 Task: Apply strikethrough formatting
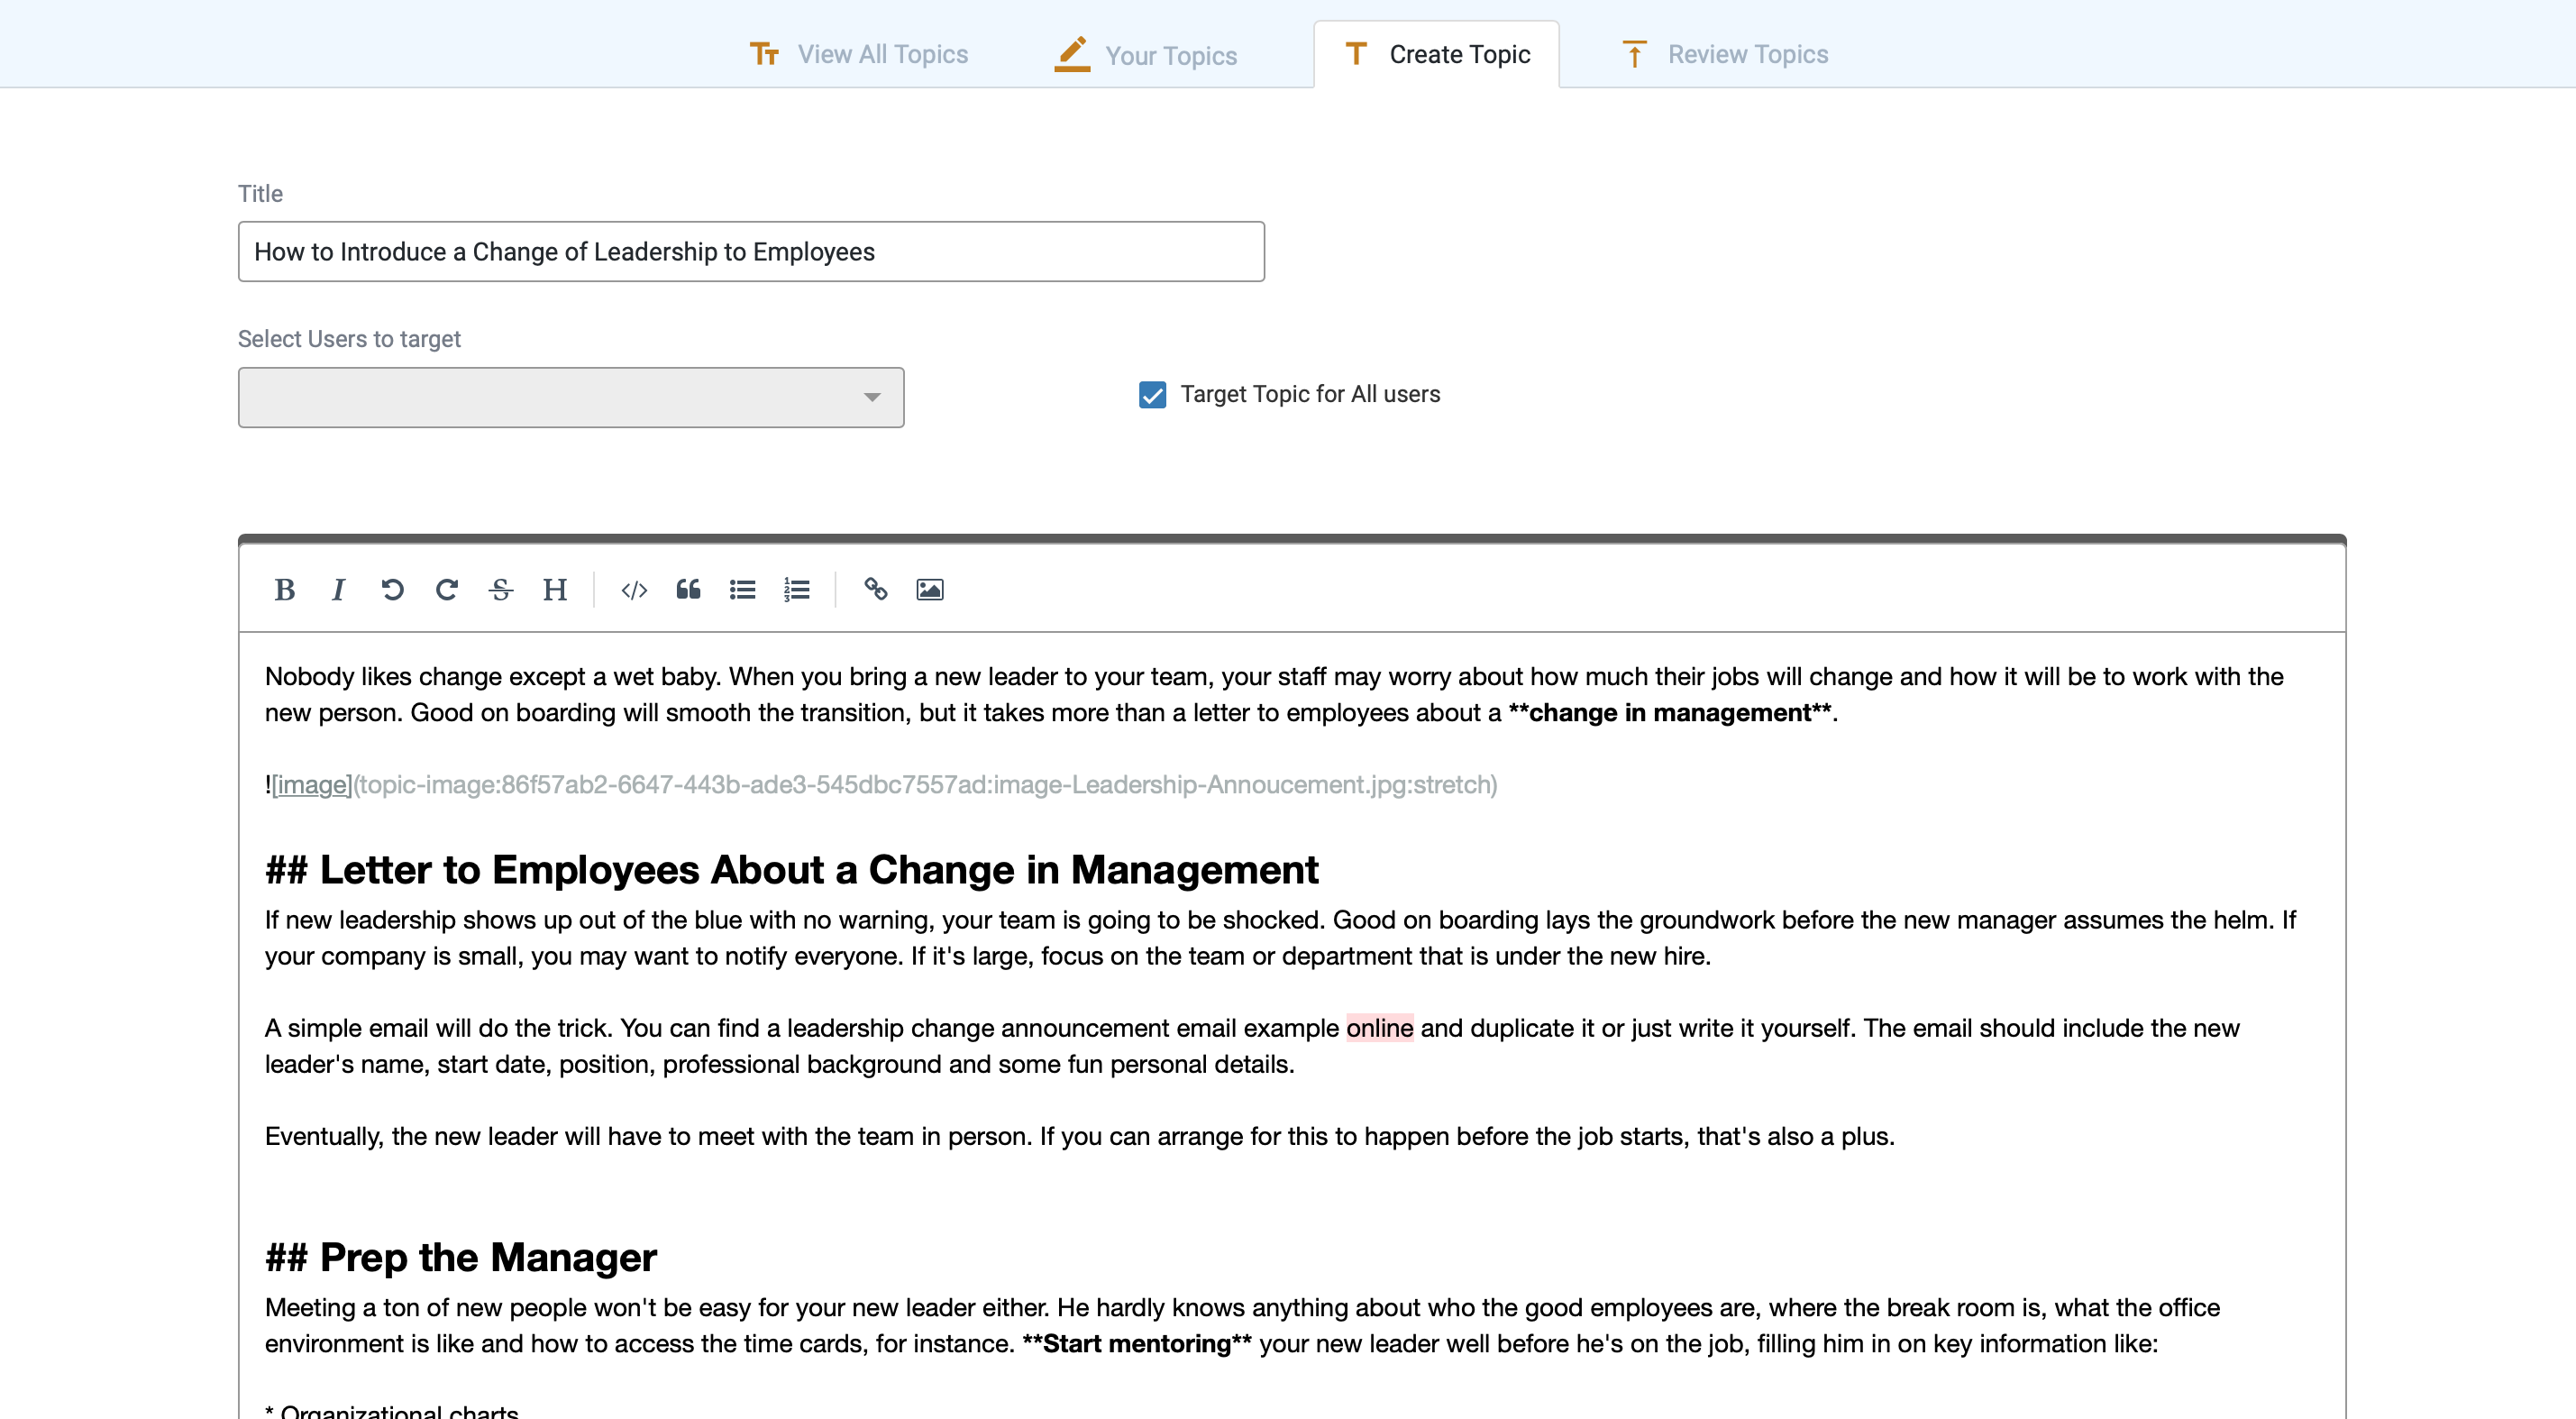tap(501, 590)
